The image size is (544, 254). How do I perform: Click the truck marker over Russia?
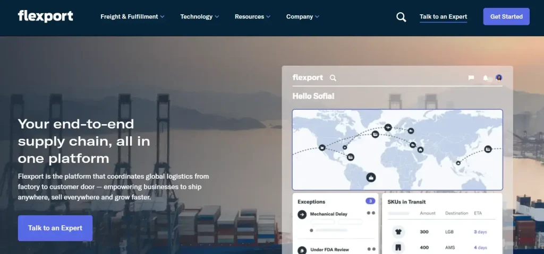[x=411, y=131]
